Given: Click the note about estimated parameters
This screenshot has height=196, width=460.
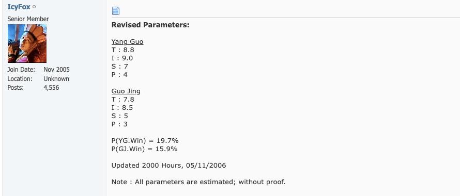Looking at the screenshot, I should pos(198,182).
